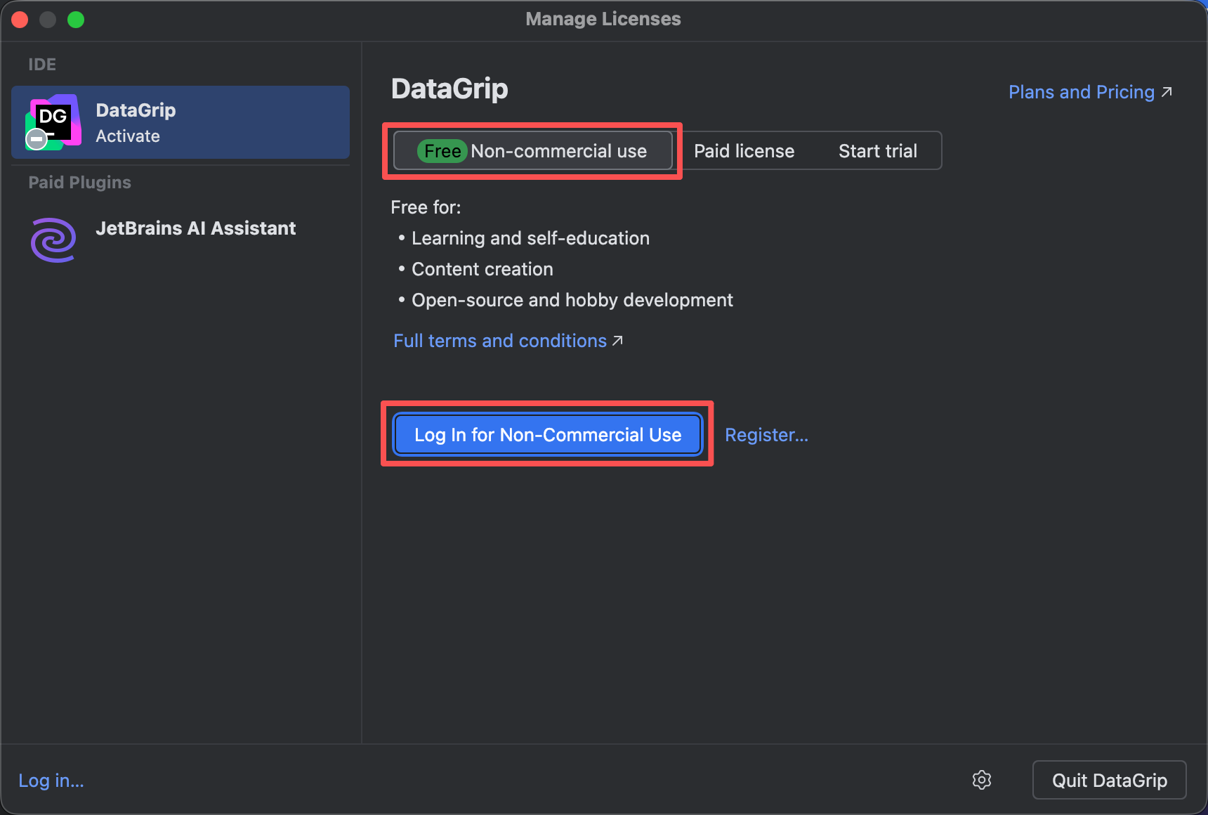Click the arrow icon beside Plans and Pricing
Image resolution: width=1208 pixels, height=815 pixels.
tap(1167, 92)
